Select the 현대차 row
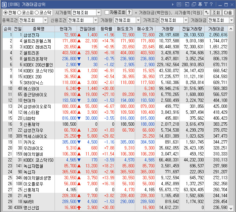 tap(115, 101)
